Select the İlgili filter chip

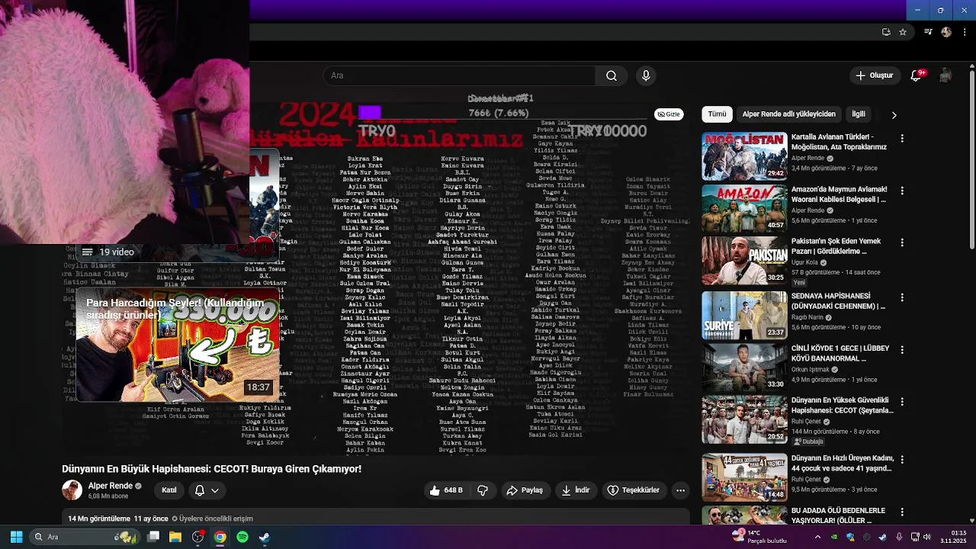coord(859,114)
